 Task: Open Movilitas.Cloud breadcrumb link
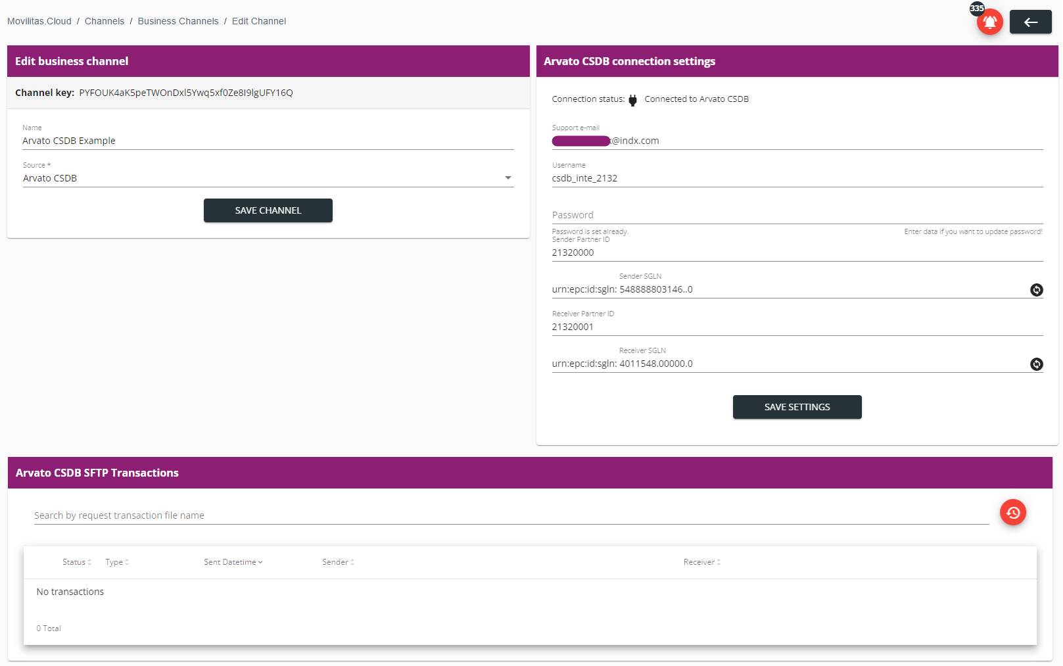point(39,21)
